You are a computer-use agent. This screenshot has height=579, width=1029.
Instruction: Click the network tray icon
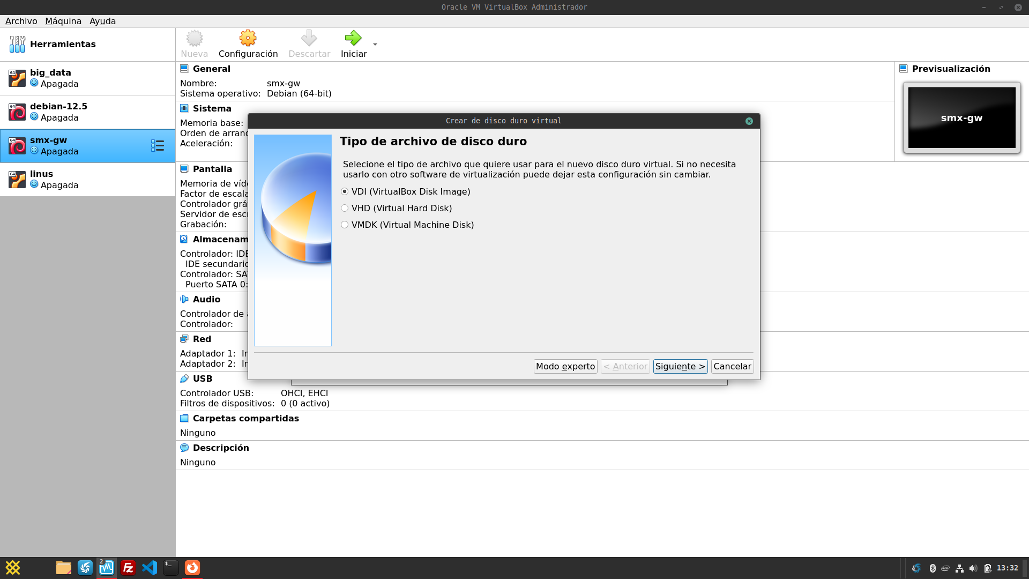960,568
